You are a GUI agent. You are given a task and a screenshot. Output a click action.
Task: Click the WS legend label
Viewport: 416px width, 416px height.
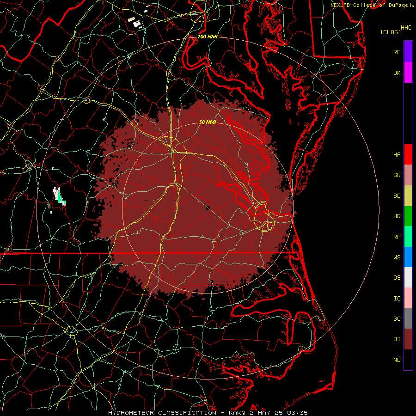(x=397, y=257)
